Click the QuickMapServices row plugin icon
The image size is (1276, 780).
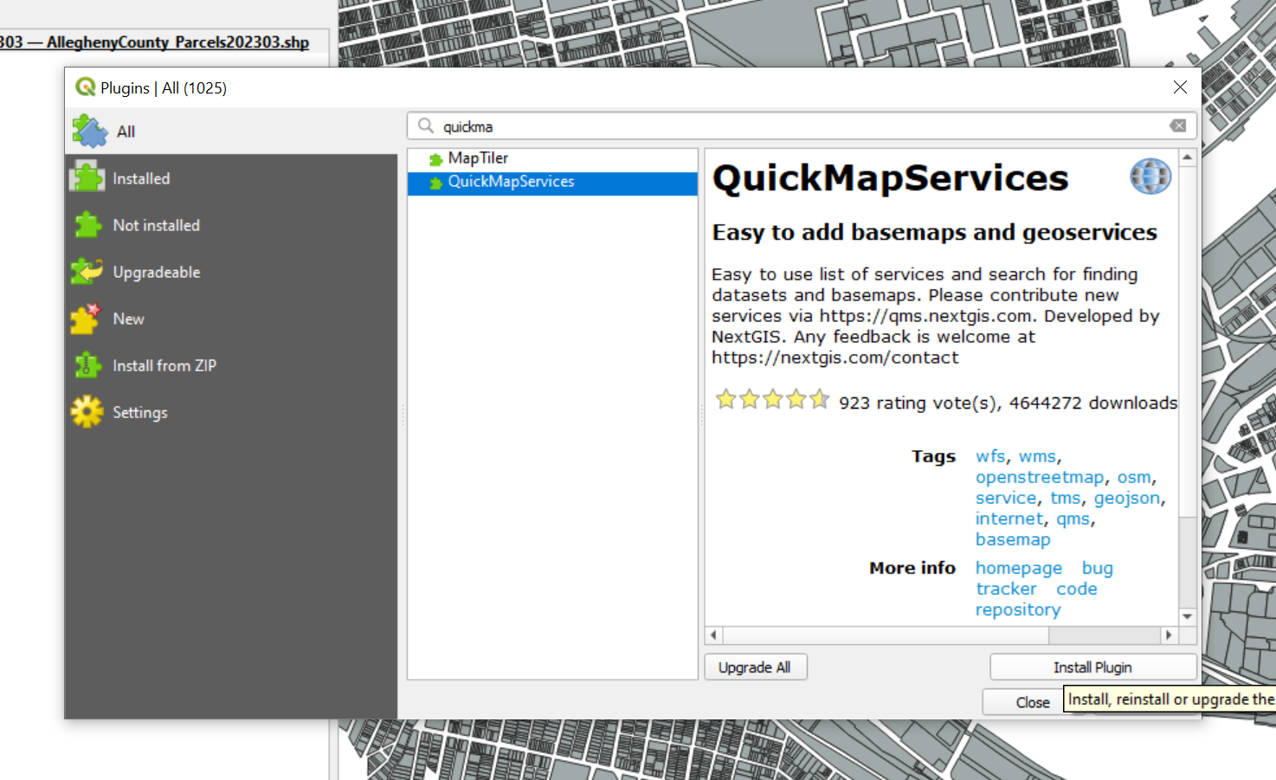click(436, 183)
